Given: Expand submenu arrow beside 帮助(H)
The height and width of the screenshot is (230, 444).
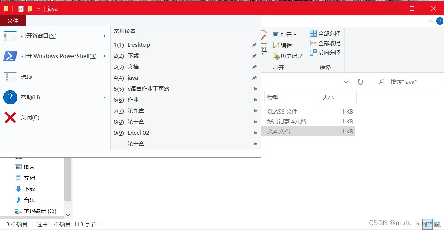Looking at the screenshot, I should (x=104, y=97).
